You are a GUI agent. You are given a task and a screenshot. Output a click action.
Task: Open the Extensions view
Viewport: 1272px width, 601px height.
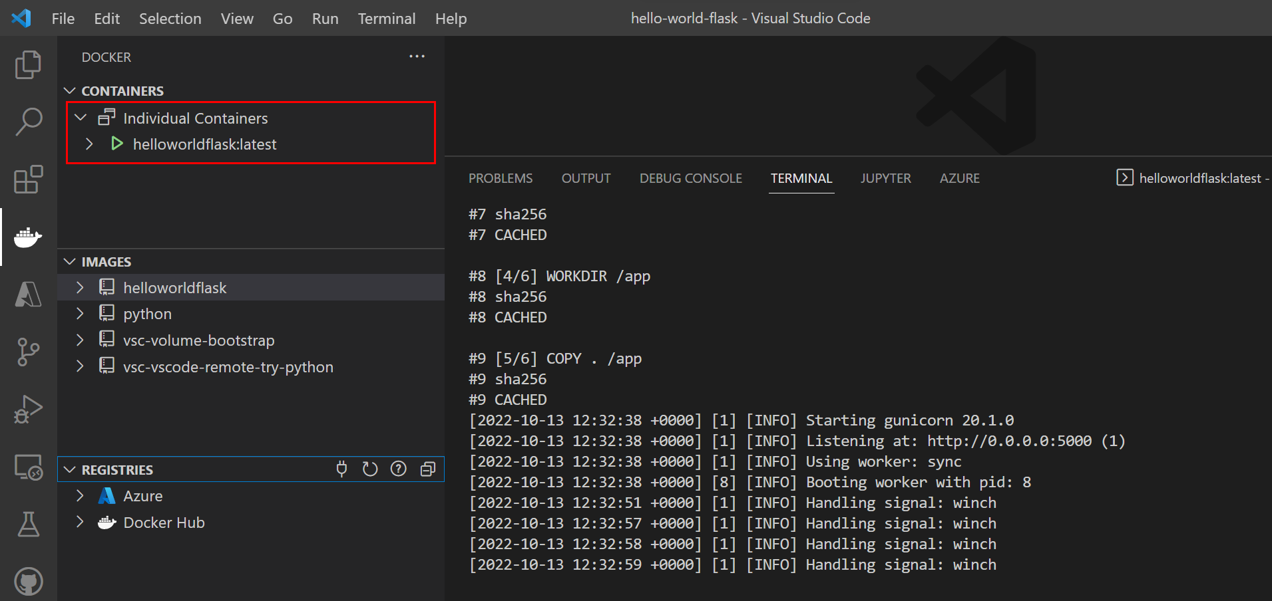28,180
